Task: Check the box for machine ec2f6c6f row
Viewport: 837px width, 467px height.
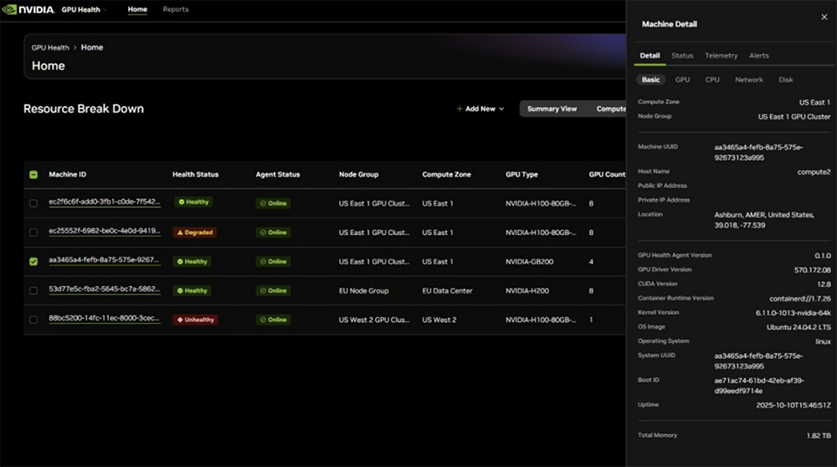Action: (33, 203)
